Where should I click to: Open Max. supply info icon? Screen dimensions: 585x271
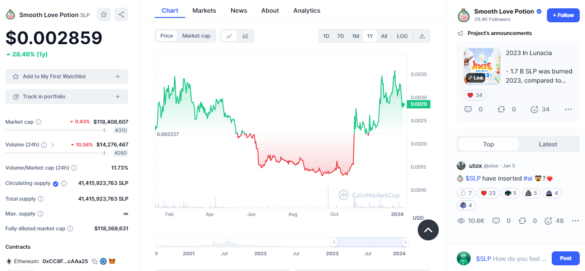40,214
